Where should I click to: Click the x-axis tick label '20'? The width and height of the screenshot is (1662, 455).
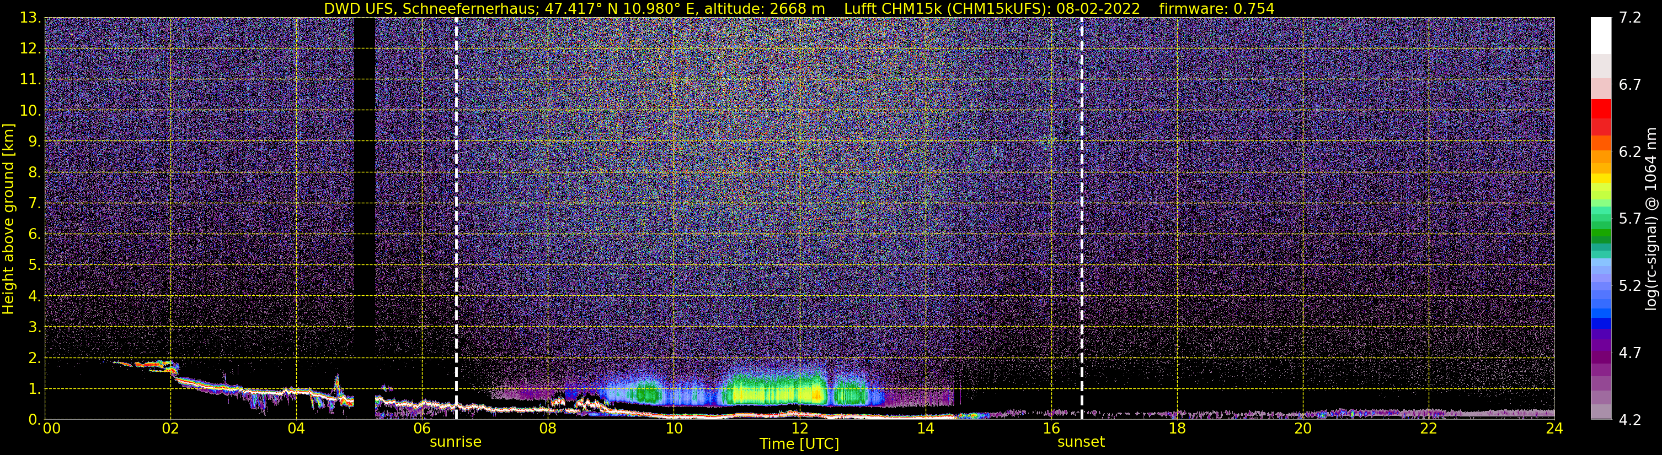coord(1303,429)
